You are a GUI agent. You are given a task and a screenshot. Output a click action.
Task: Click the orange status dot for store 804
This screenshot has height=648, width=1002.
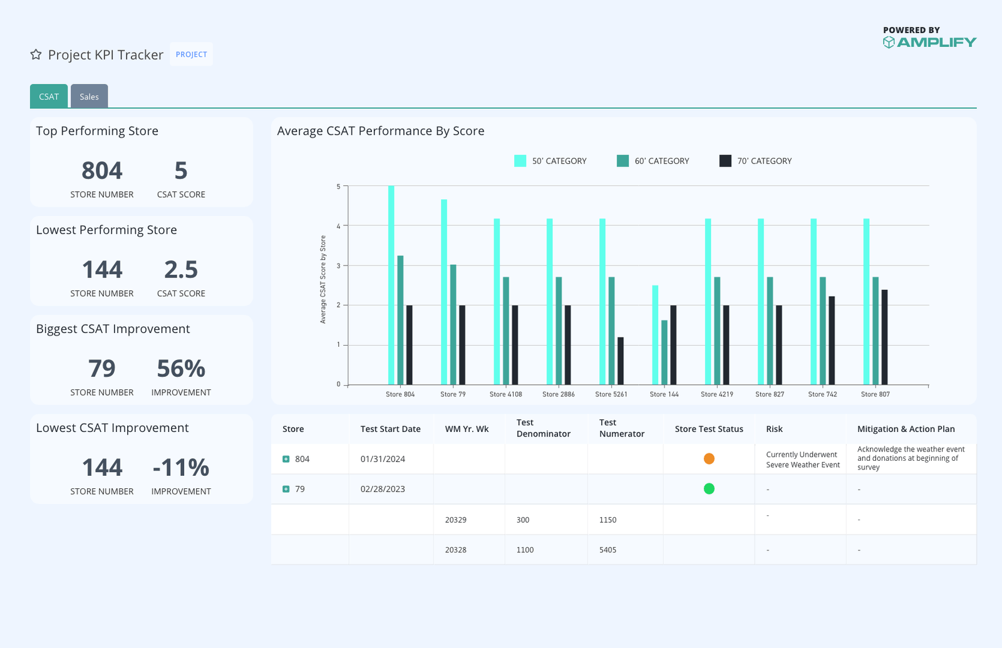(709, 458)
